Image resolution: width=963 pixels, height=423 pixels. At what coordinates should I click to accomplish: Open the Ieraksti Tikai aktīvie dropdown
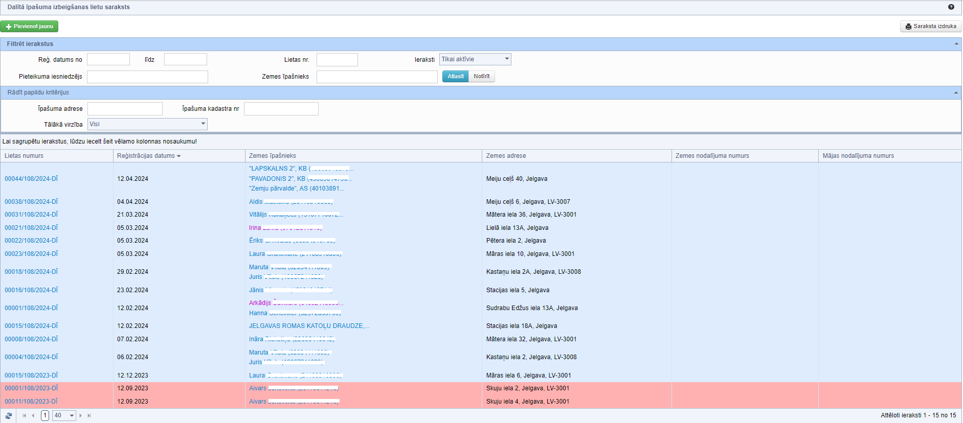pos(475,59)
